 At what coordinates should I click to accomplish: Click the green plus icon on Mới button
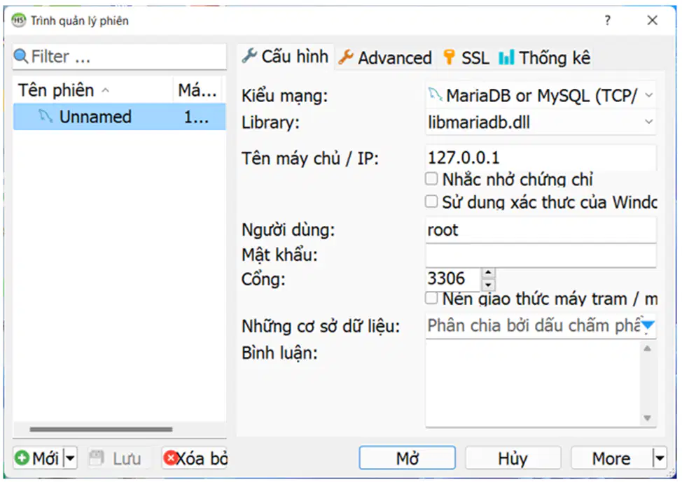tap(22, 458)
